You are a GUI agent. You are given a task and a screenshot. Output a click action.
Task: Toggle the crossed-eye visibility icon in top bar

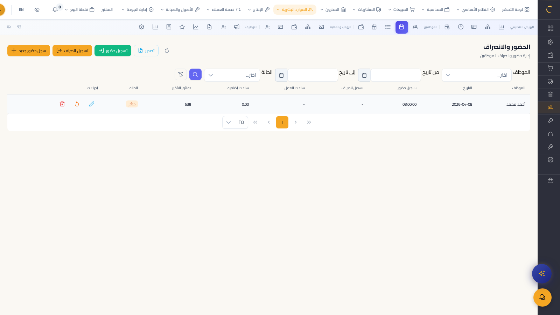(x=37, y=10)
